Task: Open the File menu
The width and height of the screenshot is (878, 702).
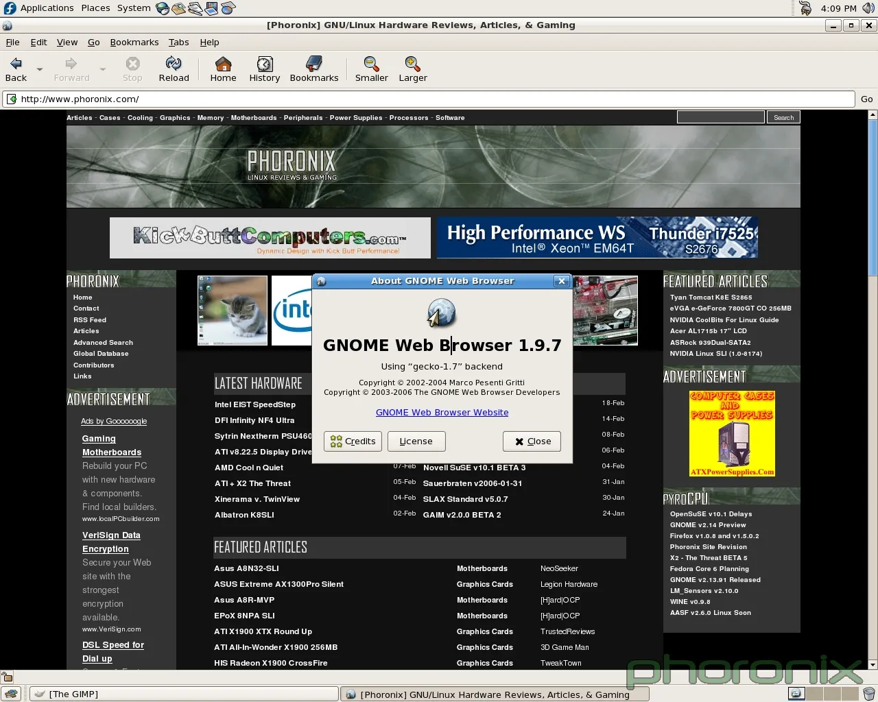Action: [x=12, y=42]
